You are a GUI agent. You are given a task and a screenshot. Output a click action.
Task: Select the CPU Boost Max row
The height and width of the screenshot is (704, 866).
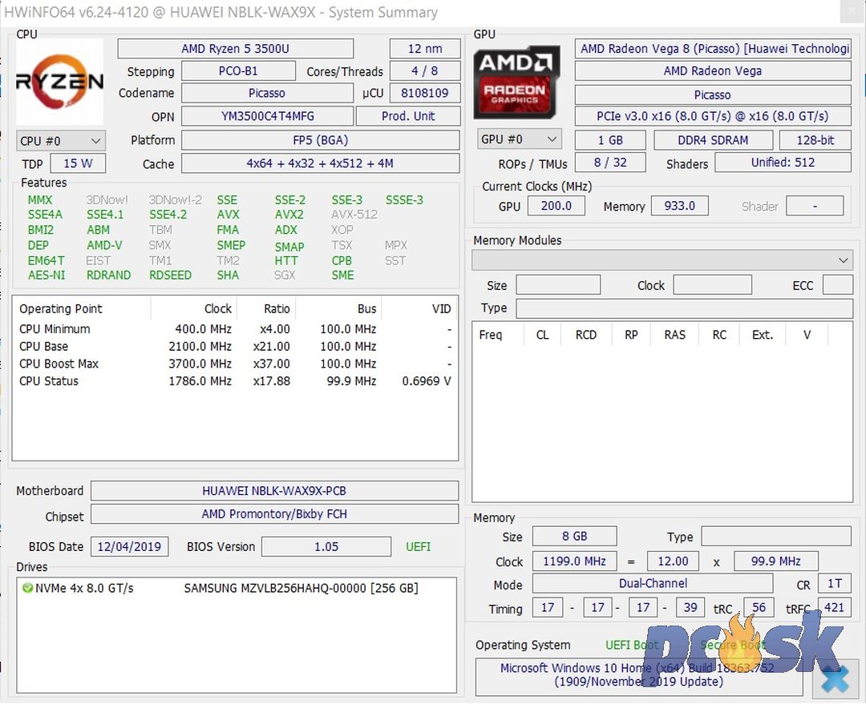(235, 364)
